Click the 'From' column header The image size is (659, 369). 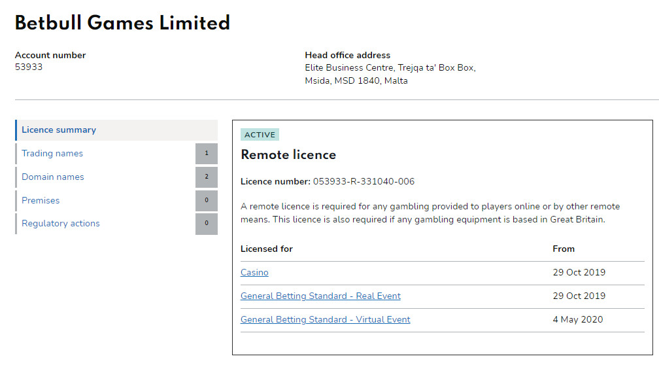564,249
